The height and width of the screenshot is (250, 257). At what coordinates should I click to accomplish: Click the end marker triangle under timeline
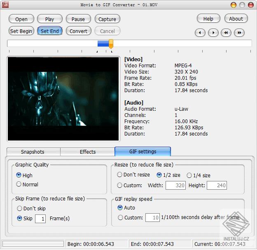point(112,52)
